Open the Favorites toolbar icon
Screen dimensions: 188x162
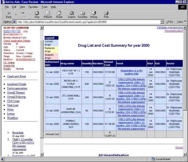(x=83, y=13)
